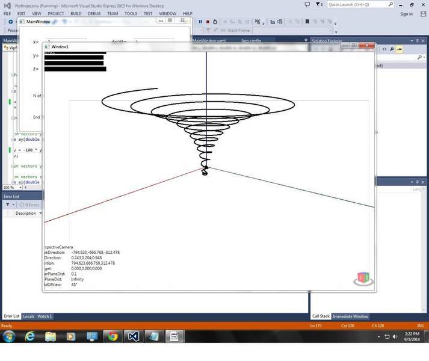Restart the debug session

pyautogui.click(x=215, y=22)
